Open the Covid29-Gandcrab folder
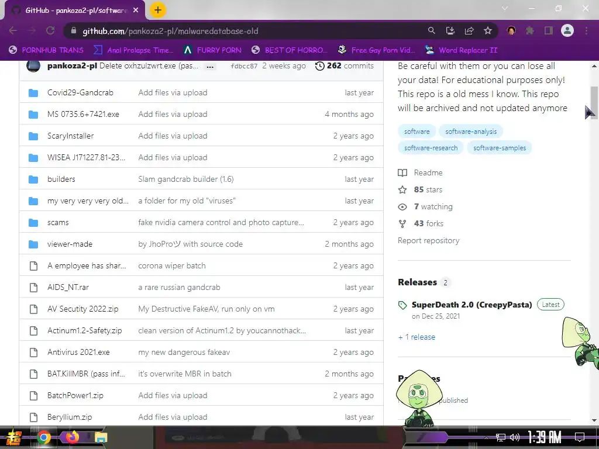The height and width of the screenshot is (449, 599). tap(80, 92)
